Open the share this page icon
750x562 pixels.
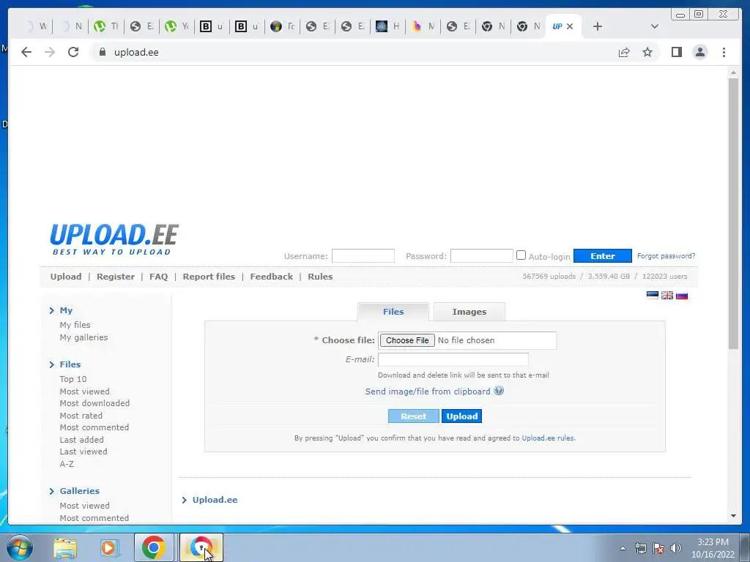point(624,52)
